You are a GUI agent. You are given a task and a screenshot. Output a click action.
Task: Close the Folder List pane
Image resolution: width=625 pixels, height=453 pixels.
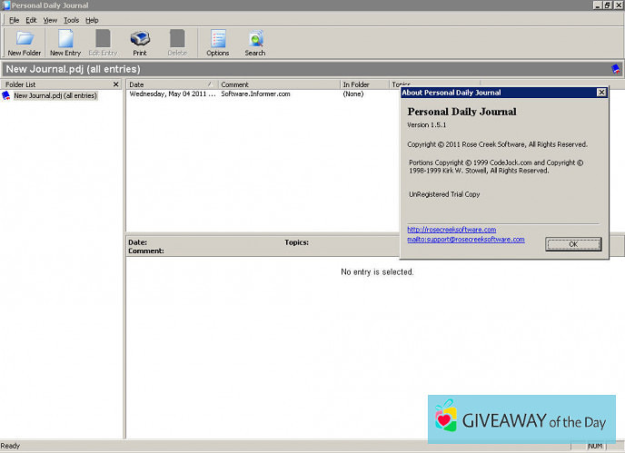115,84
